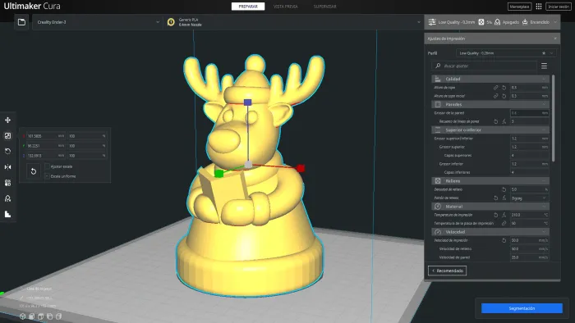Click the Recomendado button
The image size is (575, 323).
click(448, 271)
